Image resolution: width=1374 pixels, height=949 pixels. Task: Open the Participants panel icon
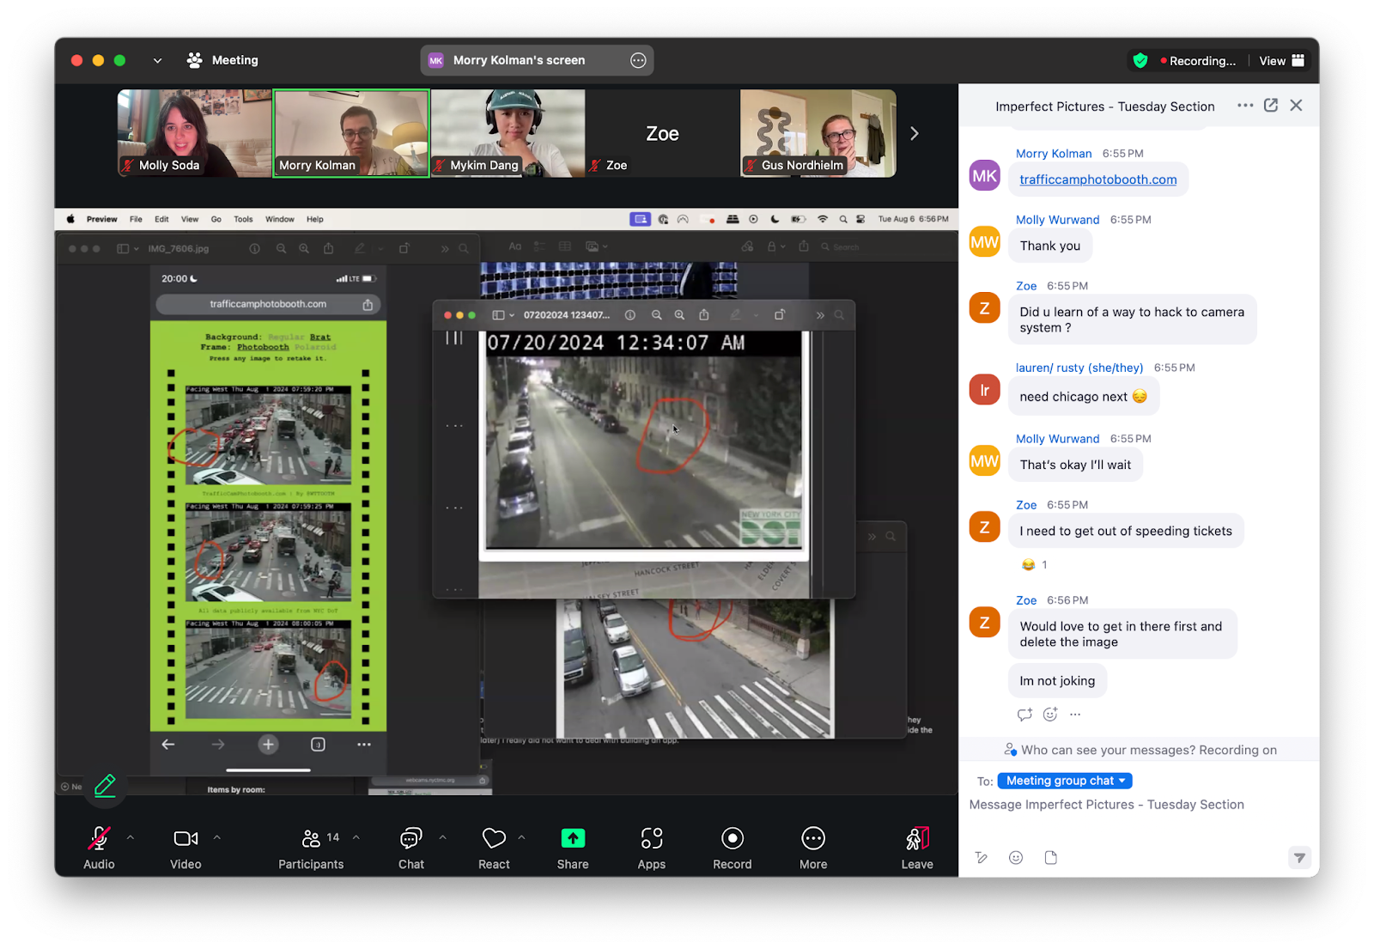pos(311,838)
